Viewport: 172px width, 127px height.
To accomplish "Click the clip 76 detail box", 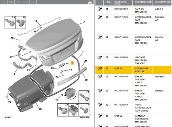I will coord(74,110).
